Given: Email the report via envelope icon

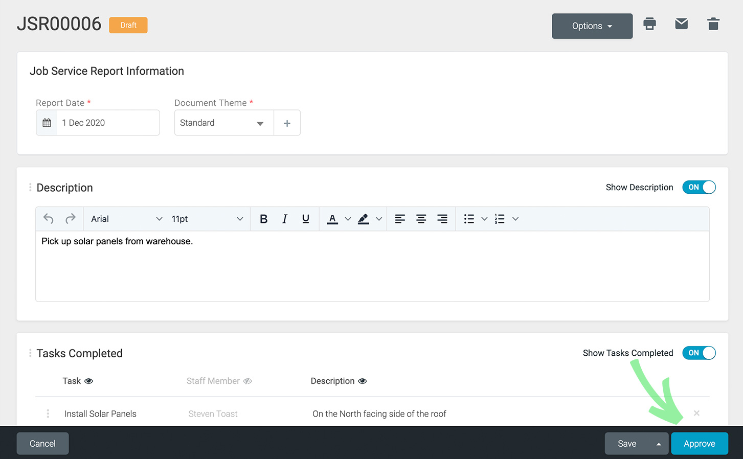Looking at the screenshot, I should click(681, 24).
